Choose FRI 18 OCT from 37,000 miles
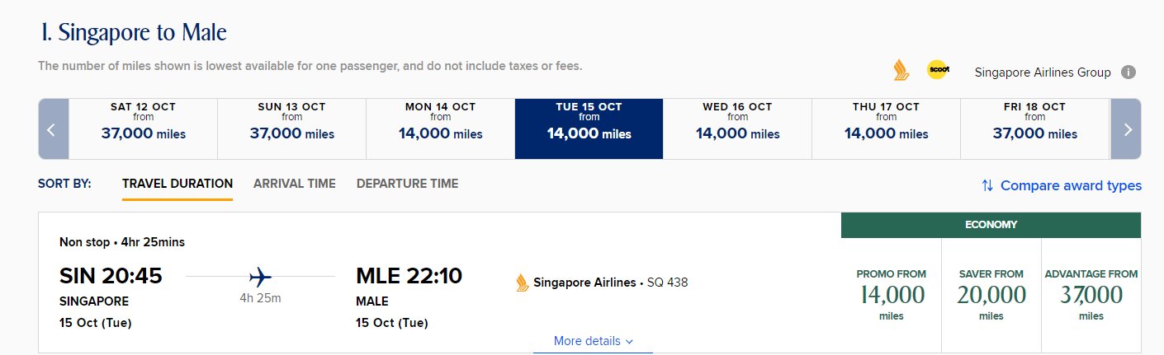 pyautogui.click(x=1035, y=129)
